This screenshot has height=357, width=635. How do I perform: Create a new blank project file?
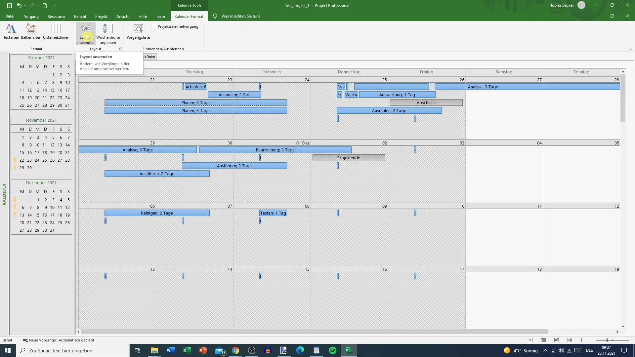point(45,5)
